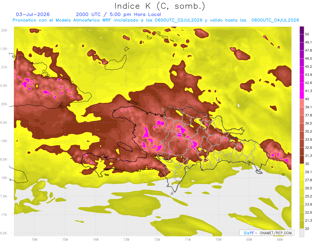Click the colorbar value 26.5
314x243 pixels.
point(308,188)
